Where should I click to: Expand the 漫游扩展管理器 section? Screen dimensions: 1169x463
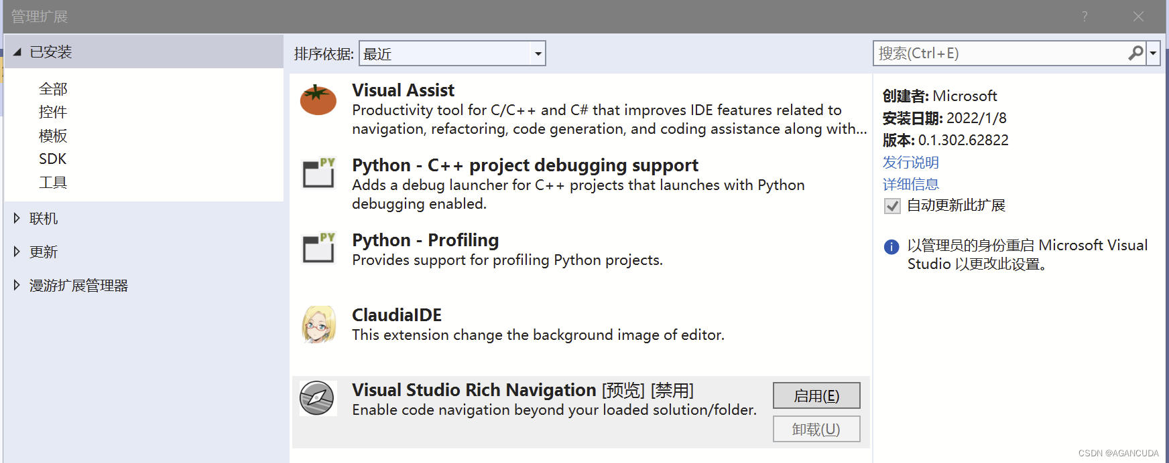tap(17, 285)
